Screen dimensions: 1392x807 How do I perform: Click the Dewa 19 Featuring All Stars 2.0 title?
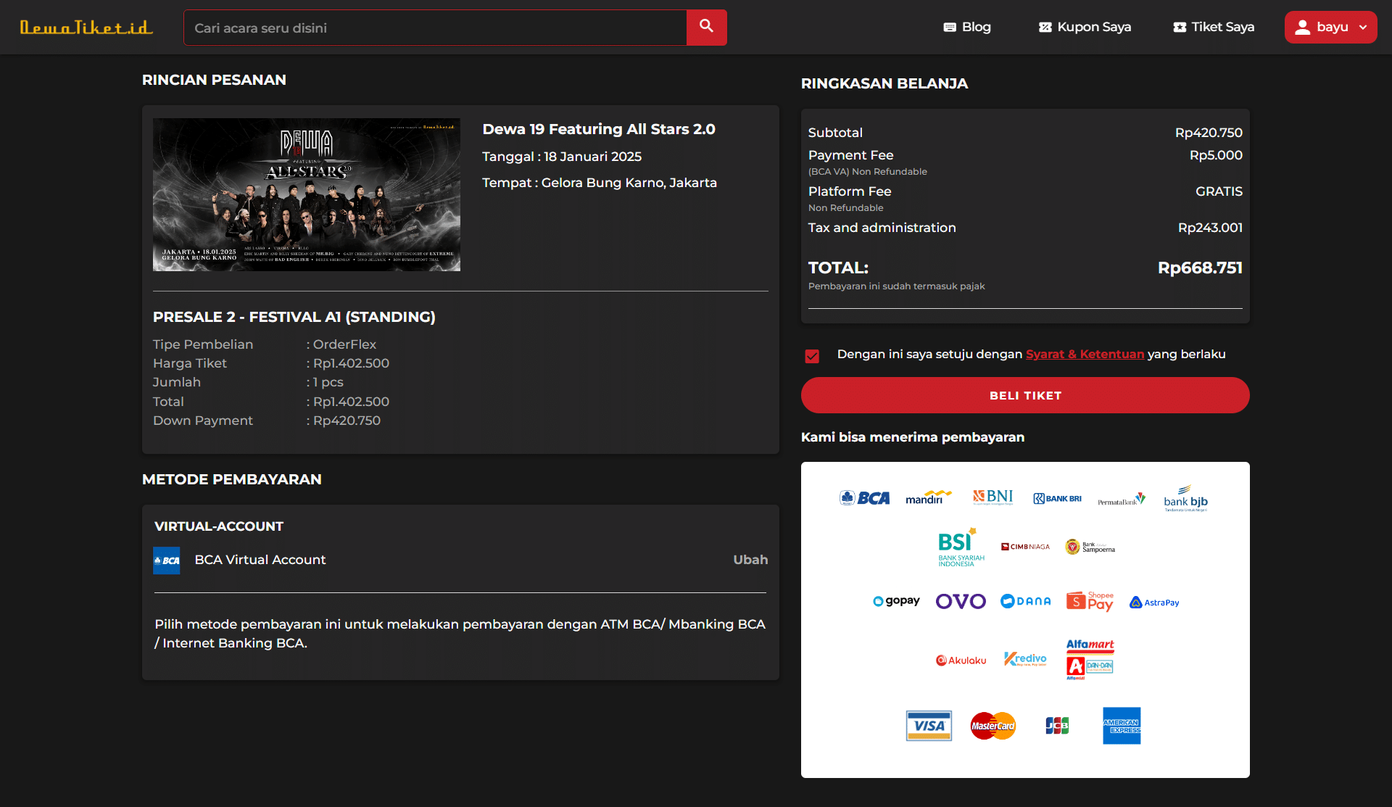tap(599, 129)
